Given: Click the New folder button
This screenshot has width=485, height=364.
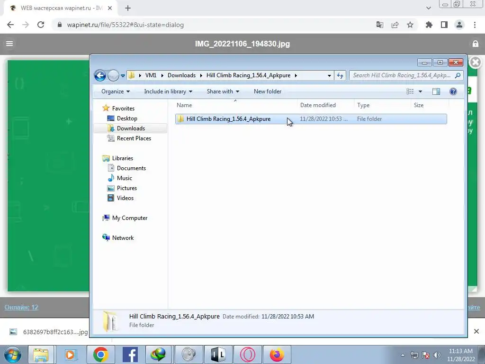Looking at the screenshot, I should (268, 91).
